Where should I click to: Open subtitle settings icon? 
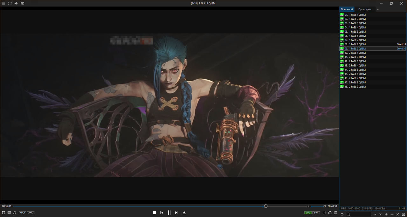coord(9,213)
